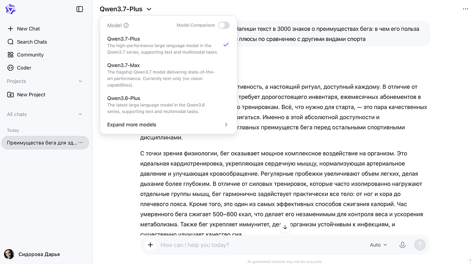Toggle the Model Comparison switch
The width and height of the screenshot is (471, 264).
(x=224, y=25)
